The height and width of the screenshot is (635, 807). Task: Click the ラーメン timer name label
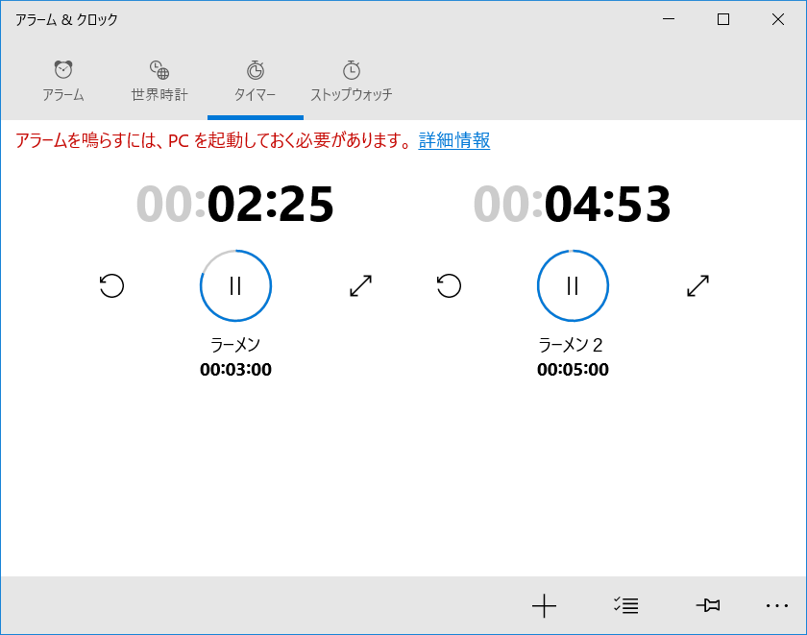[235, 344]
